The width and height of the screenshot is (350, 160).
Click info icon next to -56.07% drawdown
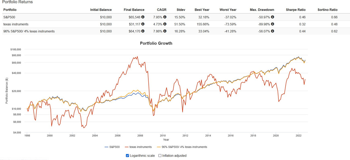273,31
